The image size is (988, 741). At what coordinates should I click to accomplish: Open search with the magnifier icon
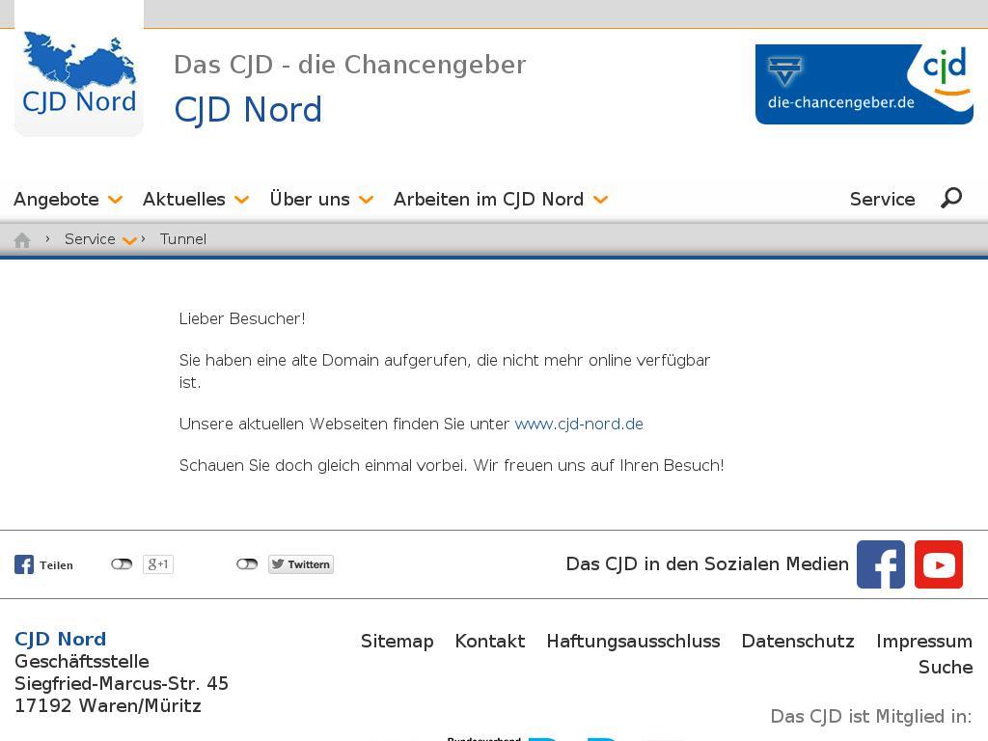tap(951, 198)
